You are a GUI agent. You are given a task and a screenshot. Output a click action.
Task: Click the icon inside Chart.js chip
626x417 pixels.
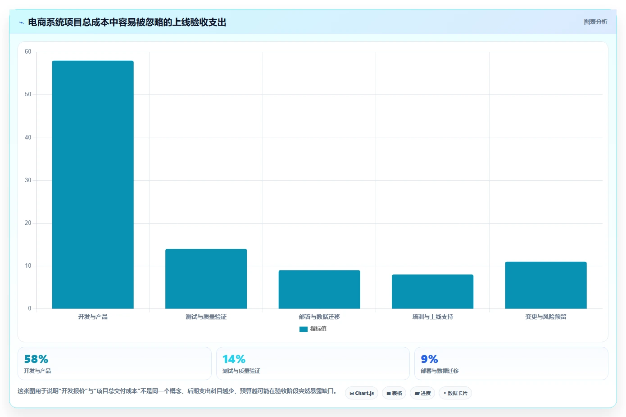[x=352, y=394]
